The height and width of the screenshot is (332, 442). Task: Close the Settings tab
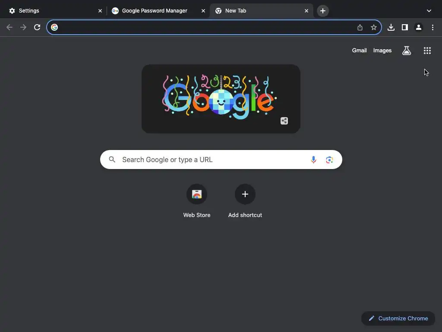pos(100,11)
